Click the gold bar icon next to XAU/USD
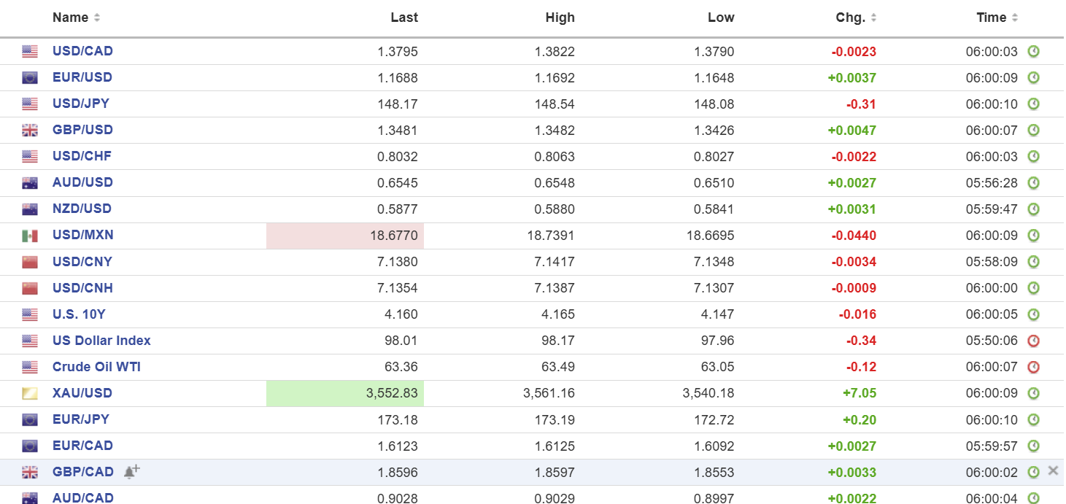Screen dimensions: 1066x504 coord(30,394)
